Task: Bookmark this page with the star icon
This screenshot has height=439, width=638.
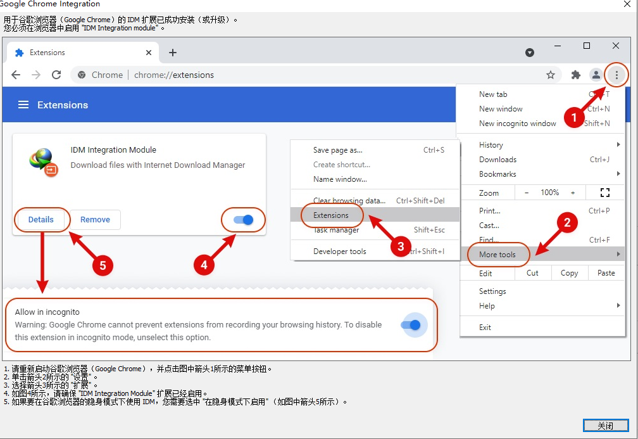Action: click(x=551, y=75)
